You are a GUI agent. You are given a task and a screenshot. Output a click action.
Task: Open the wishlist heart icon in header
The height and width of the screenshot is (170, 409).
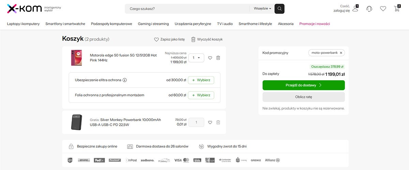[383, 9]
